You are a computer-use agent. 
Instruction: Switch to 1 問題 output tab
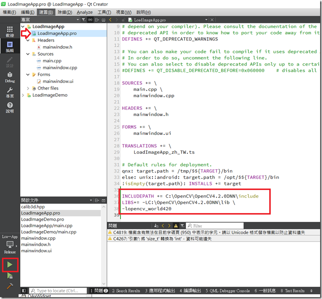99,291
